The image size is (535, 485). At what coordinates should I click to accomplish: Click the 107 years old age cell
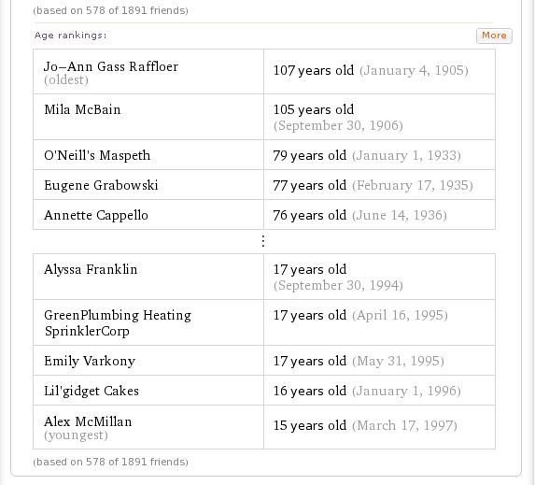(379, 71)
